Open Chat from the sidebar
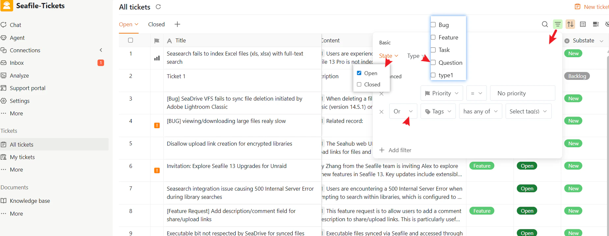This screenshot has height=236, width=609. click(x=15, y=25)
